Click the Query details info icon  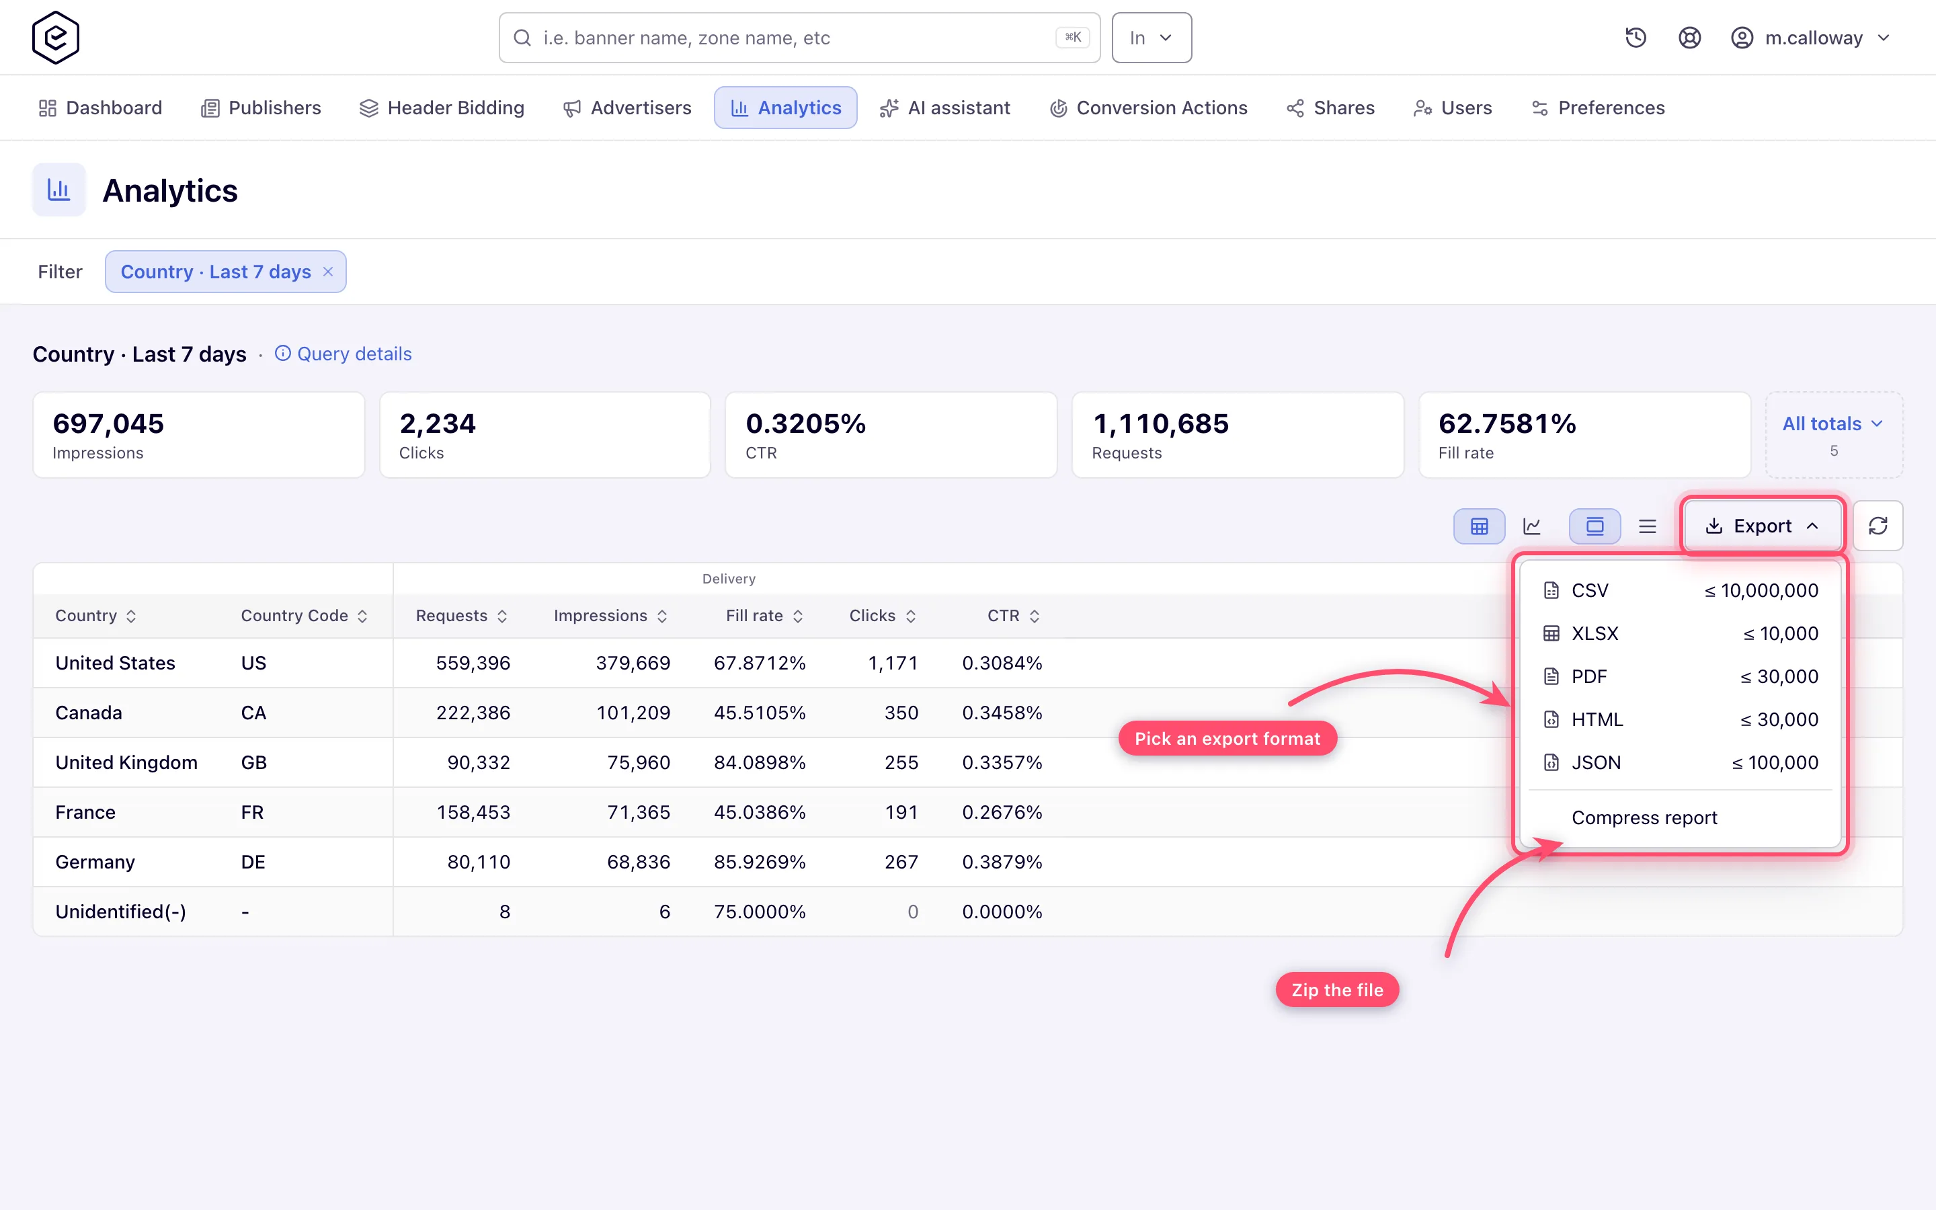[x=282, y=353]
